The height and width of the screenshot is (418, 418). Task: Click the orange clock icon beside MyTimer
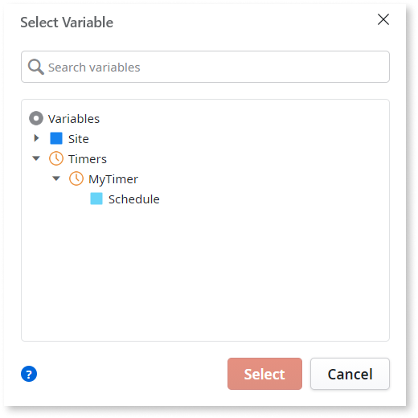click(76, 178)
